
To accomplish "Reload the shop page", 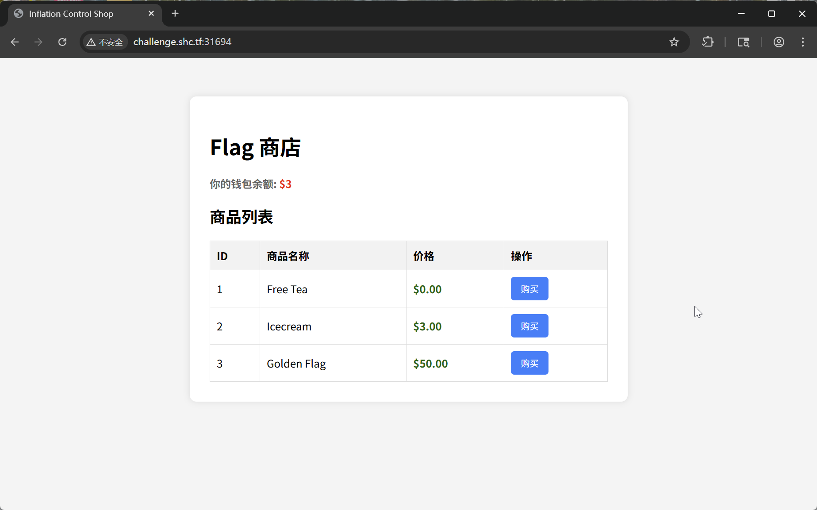I will tap(62, 42).
